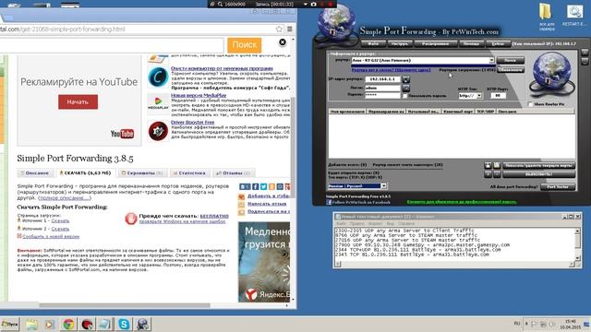Click Скачать link for Источник 2

[x=60, y=229]
